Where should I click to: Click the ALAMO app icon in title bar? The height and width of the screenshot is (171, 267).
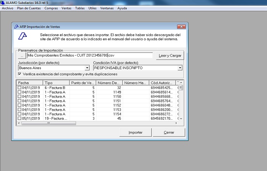[x=2, y=3]
